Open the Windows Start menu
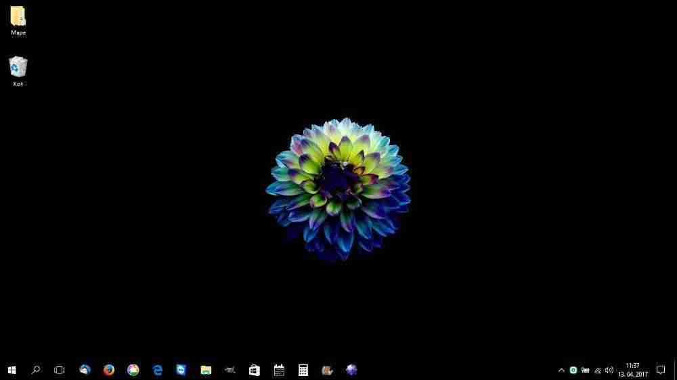This screenshot has height=380, width=677. 12,370
